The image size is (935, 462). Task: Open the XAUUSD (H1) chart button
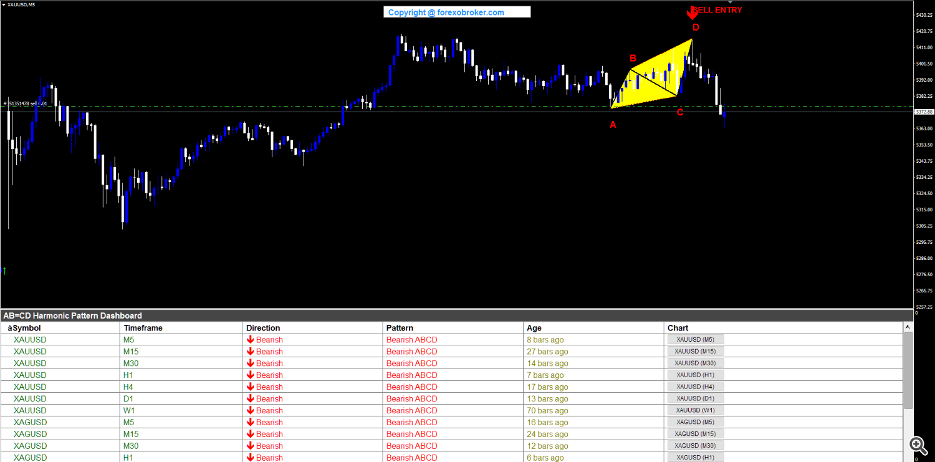click(696, 375)
